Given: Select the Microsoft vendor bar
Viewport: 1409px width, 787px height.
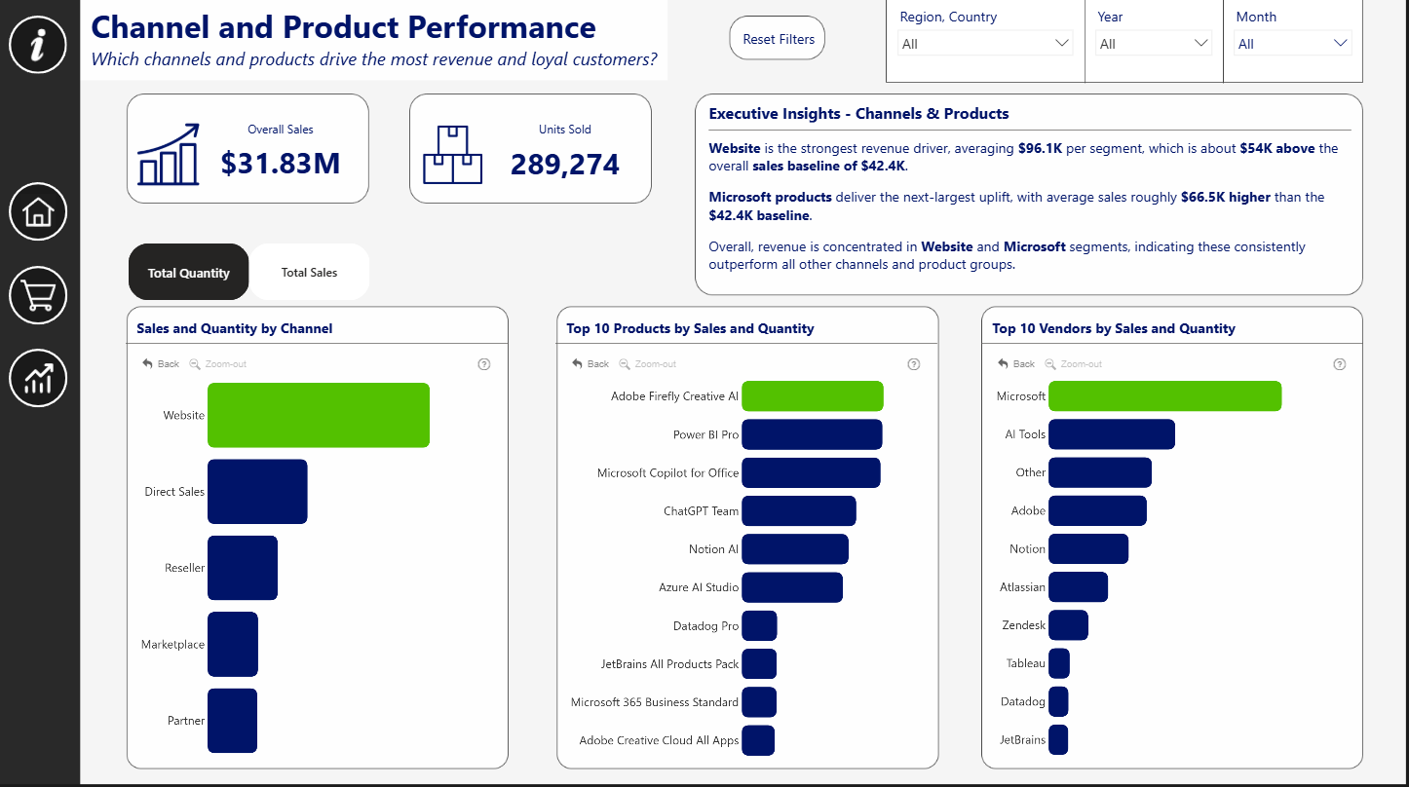Looking at the screenshot, I should [x=1164, y=396].
